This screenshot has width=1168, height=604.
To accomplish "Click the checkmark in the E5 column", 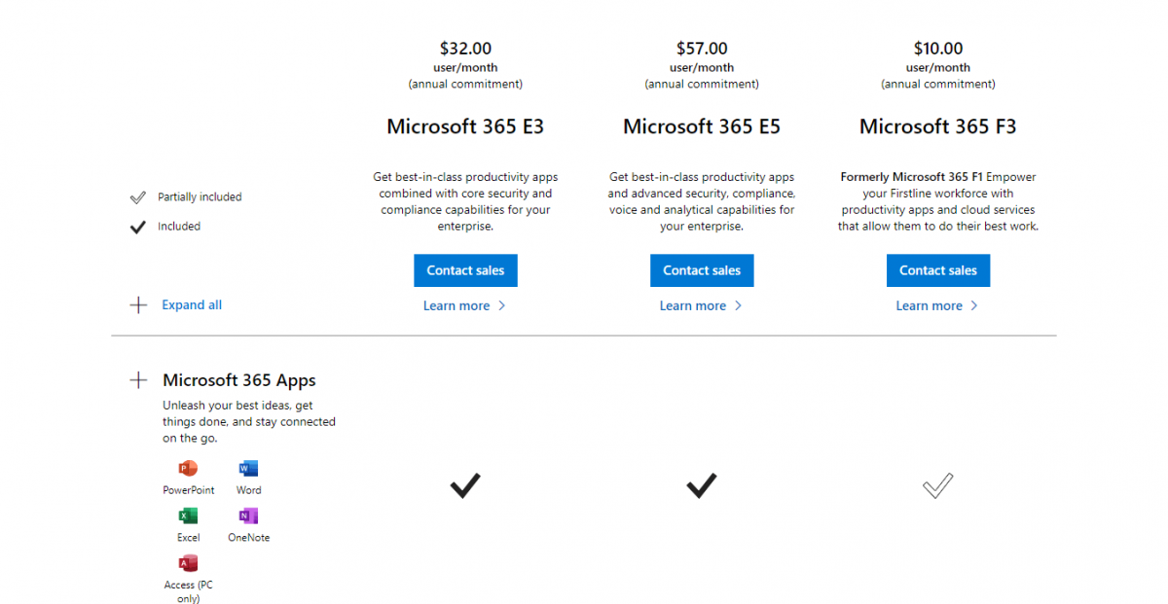I will (x=702, y=485).
